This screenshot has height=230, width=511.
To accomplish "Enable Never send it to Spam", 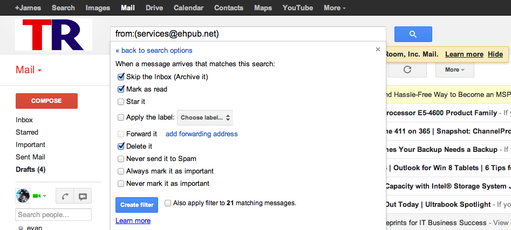I will point(121,159).
